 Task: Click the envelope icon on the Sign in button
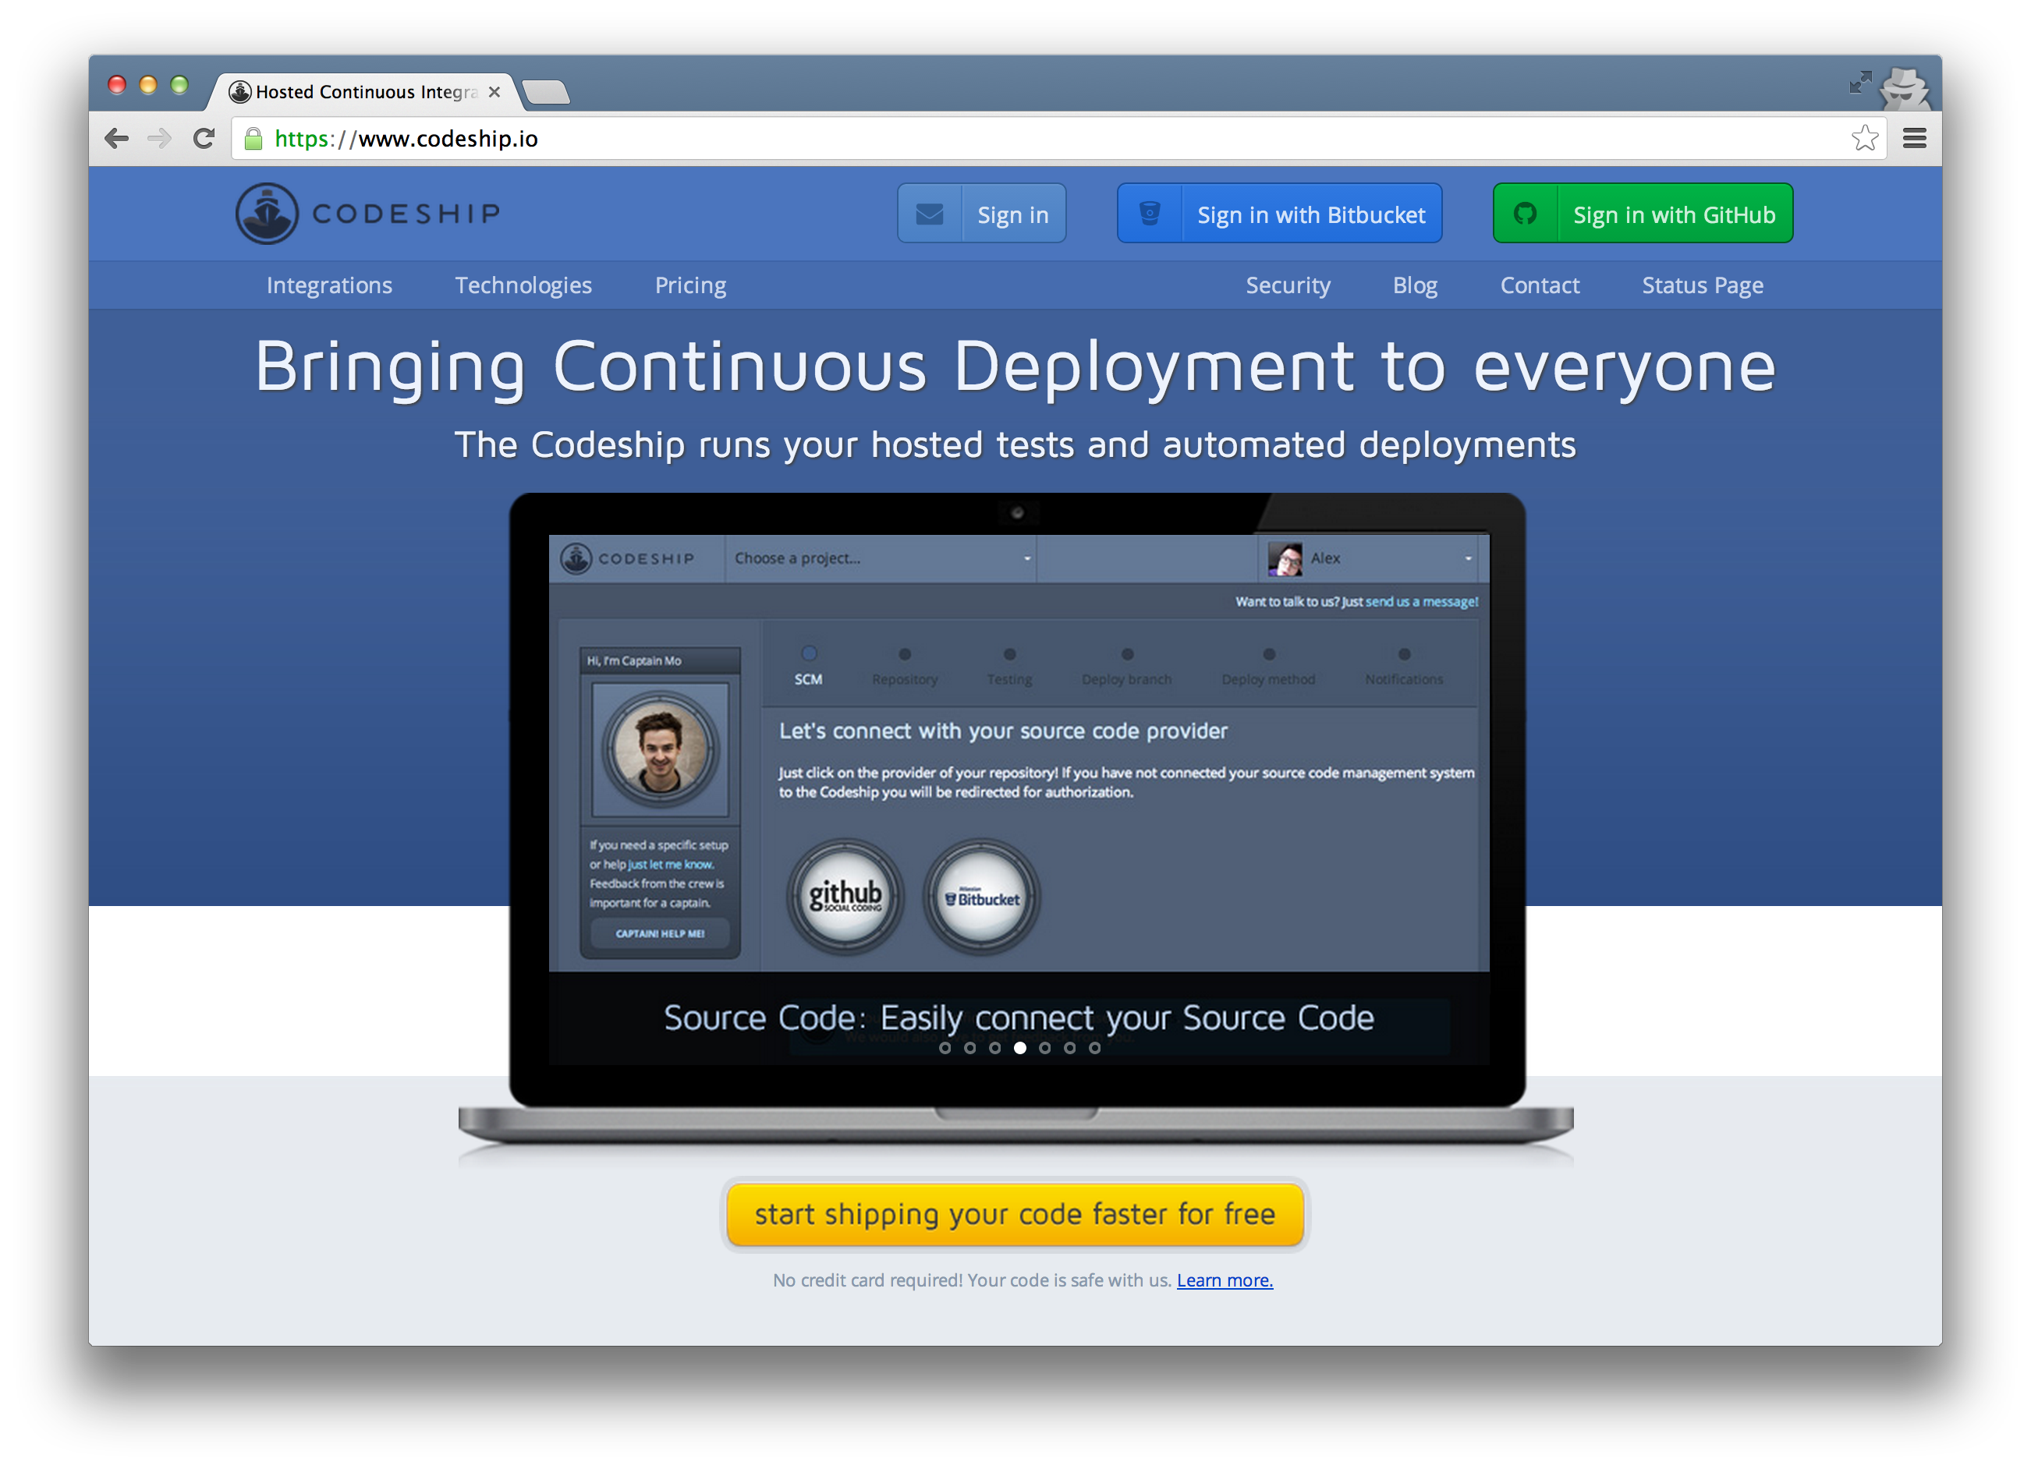930,214
